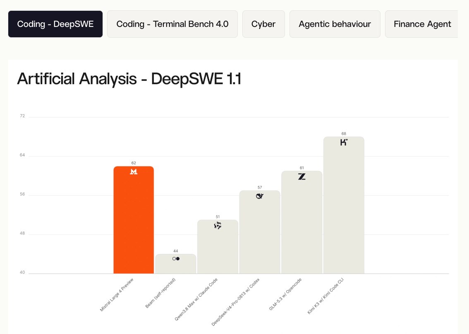The width and height of the screenshot is (469, 334).
Task: Click the Z logo on the GLM bar
Action: point(302,177)
